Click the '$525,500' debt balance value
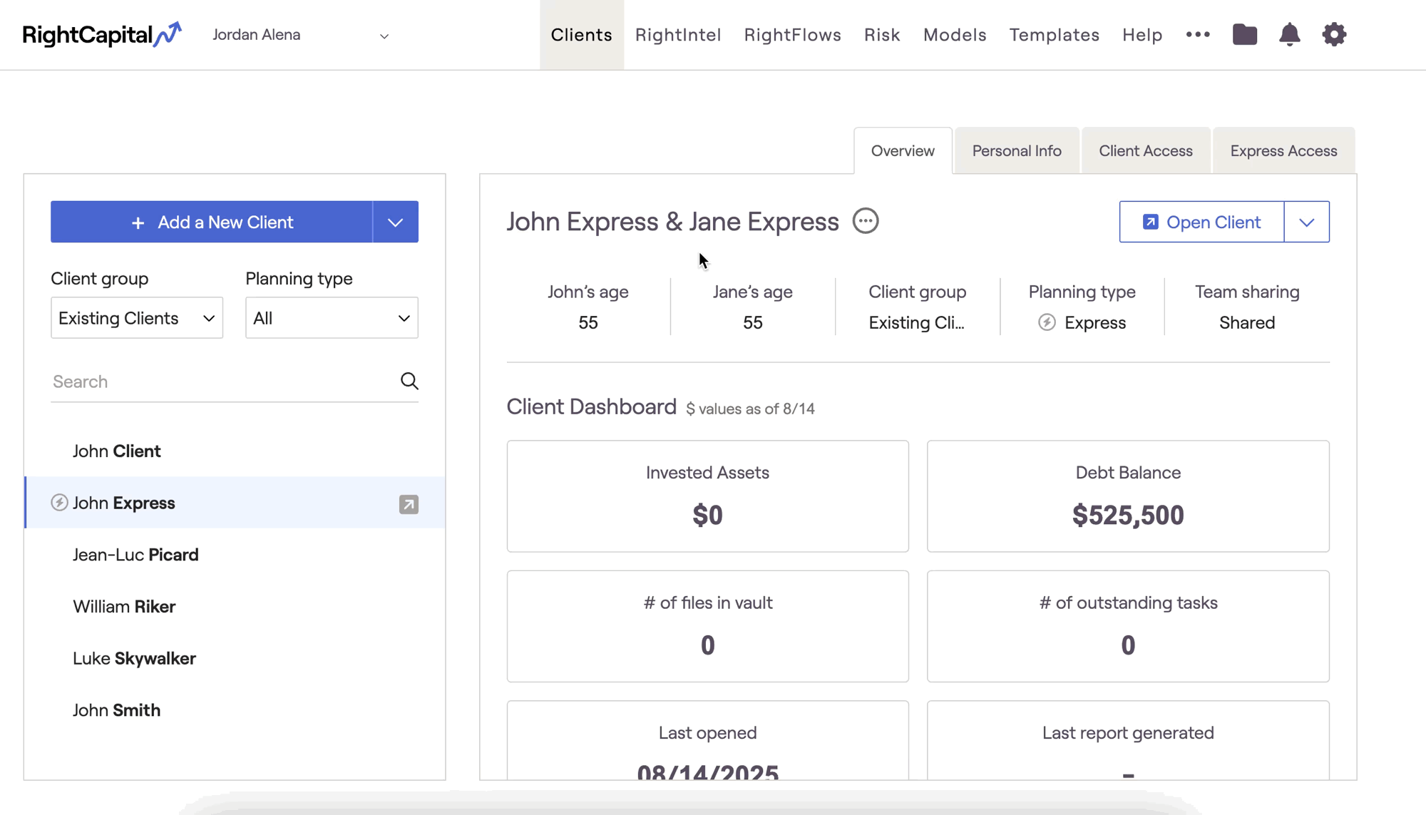1426x815 pixels. pyautogui.click(x=1128, y=515)
